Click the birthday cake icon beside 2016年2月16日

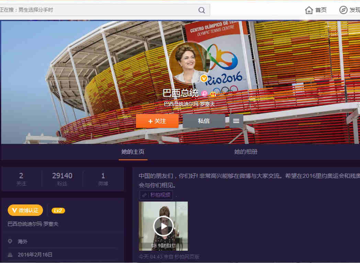(x=10, y=254)
